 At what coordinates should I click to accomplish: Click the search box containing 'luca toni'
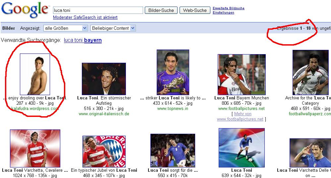pos(98,10)
